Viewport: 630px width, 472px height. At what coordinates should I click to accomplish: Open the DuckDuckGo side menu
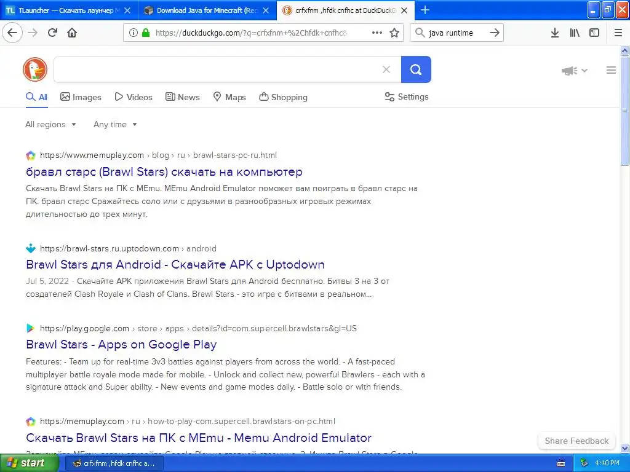point(611,70)
